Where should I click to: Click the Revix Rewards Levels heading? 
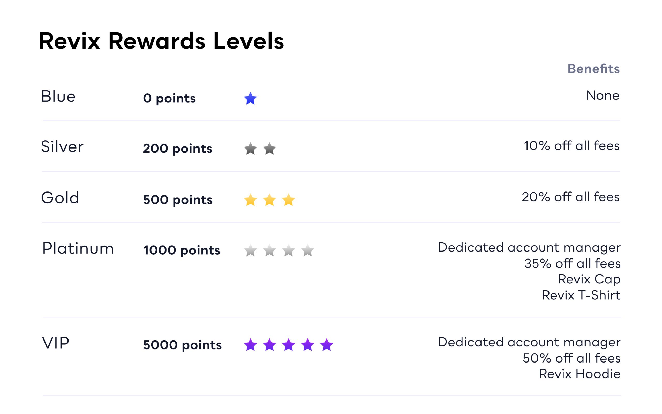161,41
